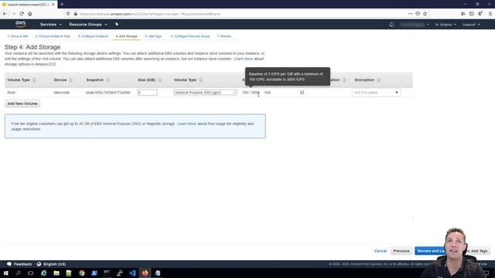This screenshot has width=495, height=278.
Task: Change language via English (US)
Action: (51, 264)
